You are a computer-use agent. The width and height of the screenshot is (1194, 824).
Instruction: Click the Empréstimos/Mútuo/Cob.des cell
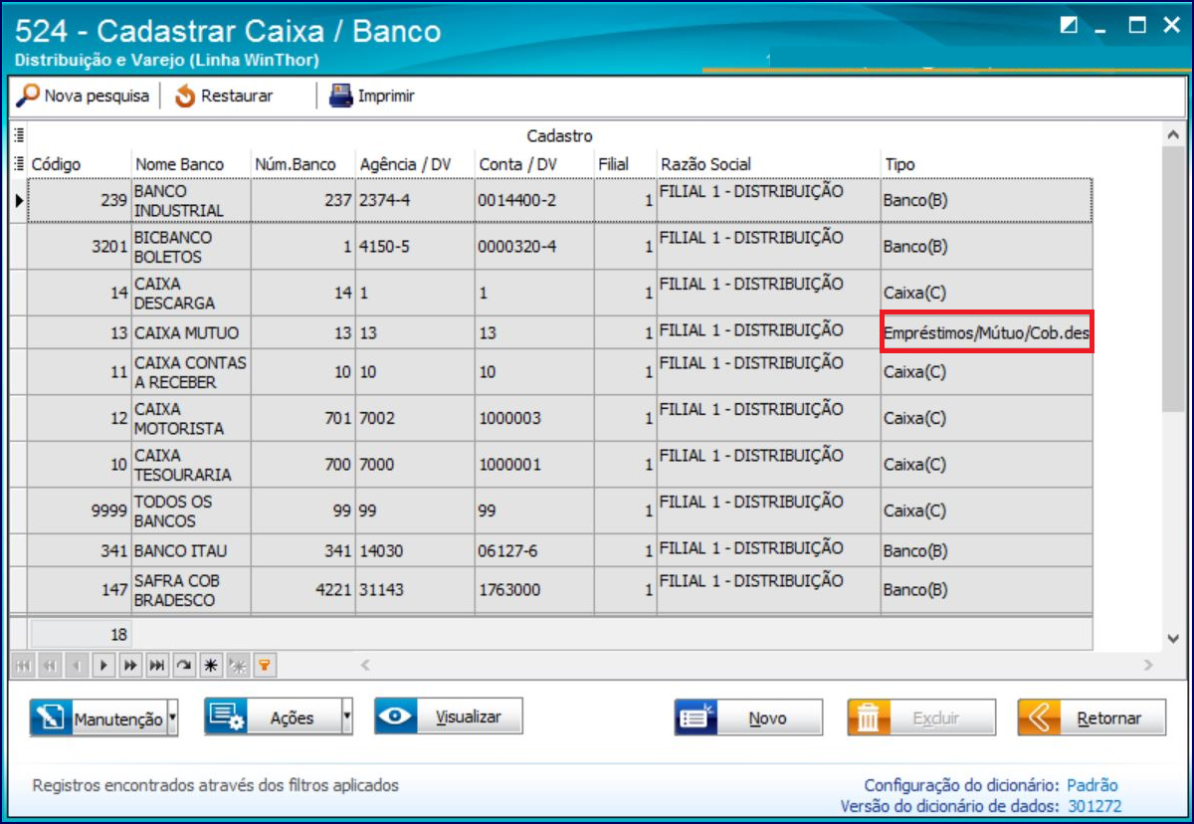987,333
